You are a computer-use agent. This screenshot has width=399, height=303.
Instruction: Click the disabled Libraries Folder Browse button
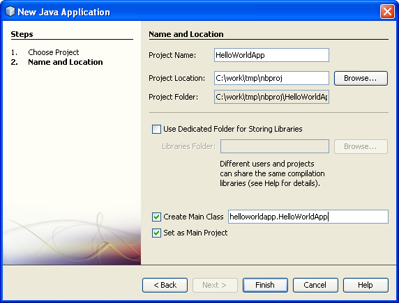coord(361,146)
